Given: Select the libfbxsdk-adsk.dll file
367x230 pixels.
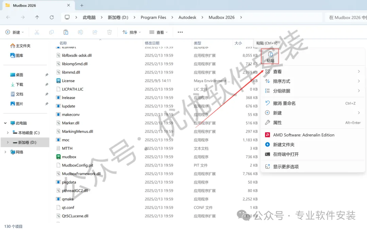Looking at the screenshot, I should 77,55.
